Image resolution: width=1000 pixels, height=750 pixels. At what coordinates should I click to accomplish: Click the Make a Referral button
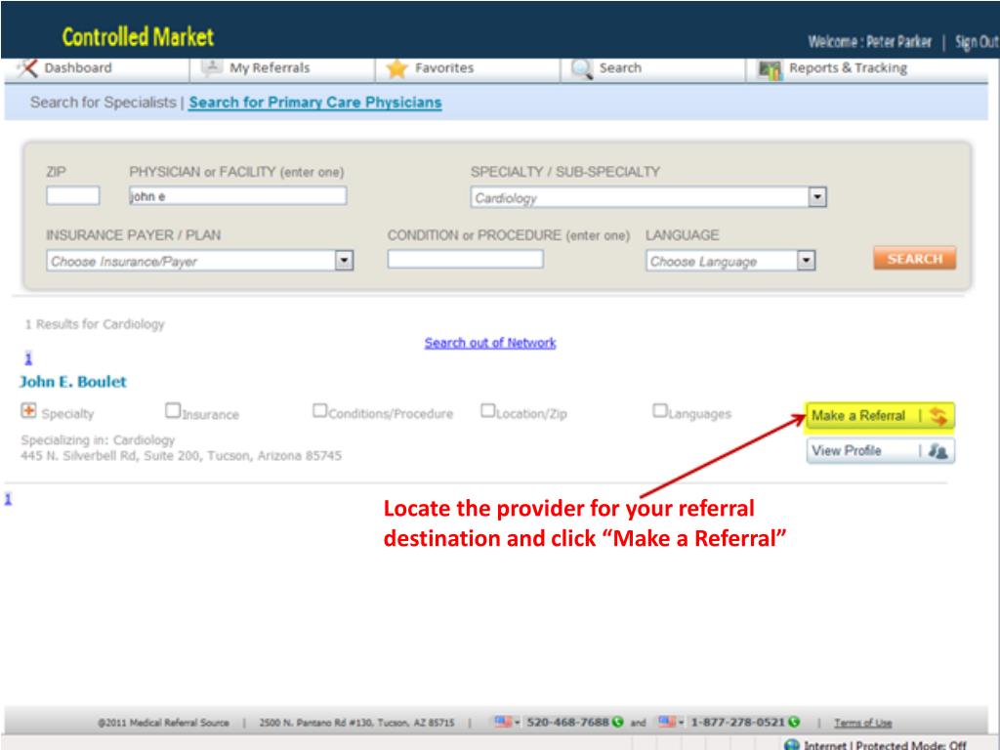click(x=880, y=416)
